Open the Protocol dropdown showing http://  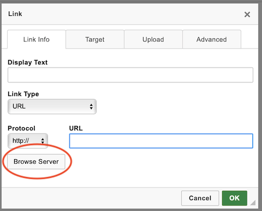pyautogui.click(x=28, y=141)
